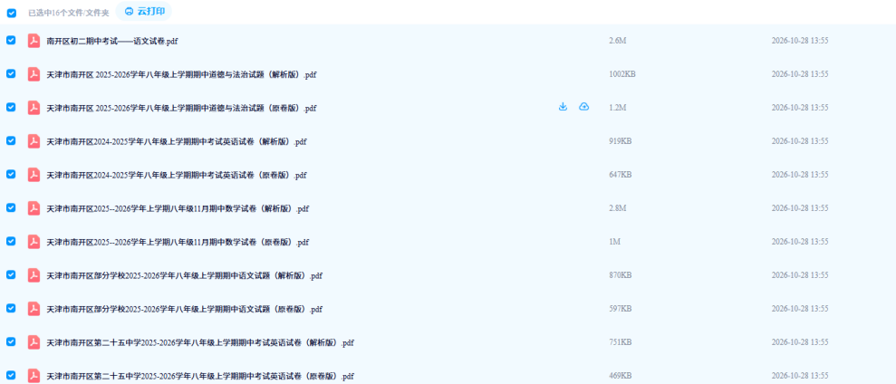Viewport: 896px width, 384px height.
Task: Uncheck 南开区初二期中考试——语文试卷.pdf checkbox
Action: [11, 40]
